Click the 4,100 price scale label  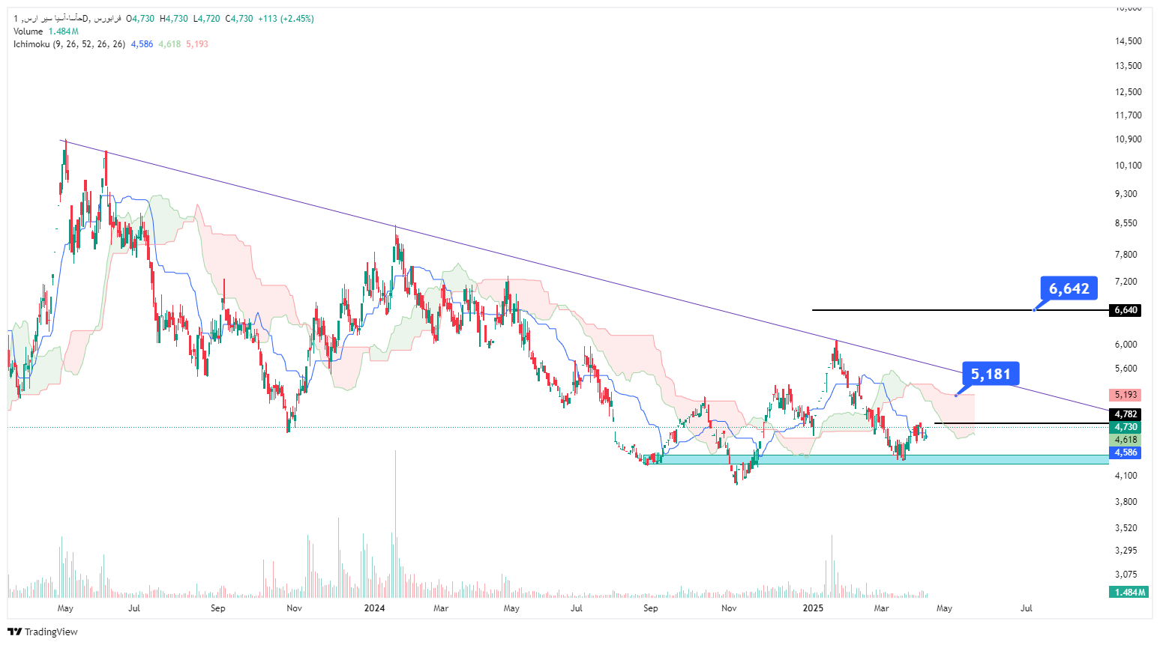click(x=1126, y=476)
